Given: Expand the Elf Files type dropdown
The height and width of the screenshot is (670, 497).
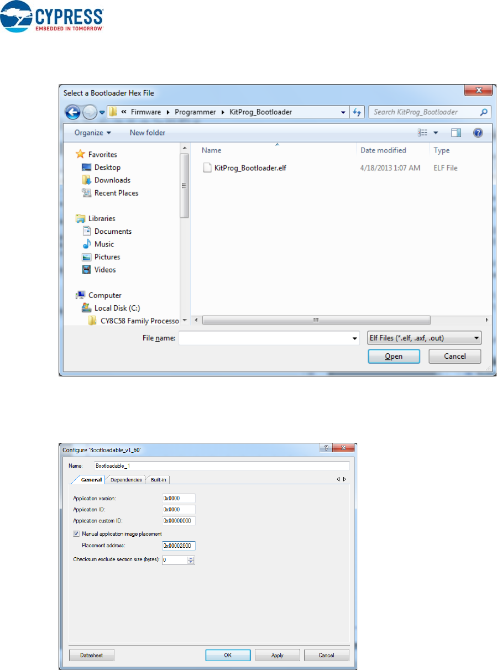Looking at the screenshot, I should (423, 338).
